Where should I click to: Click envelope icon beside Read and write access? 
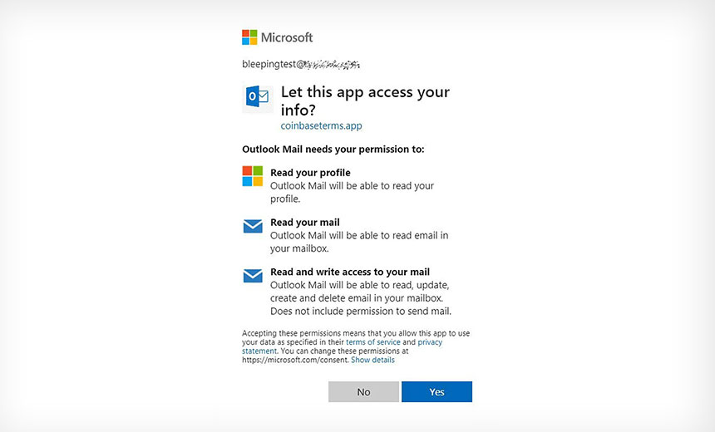[253, 276]
